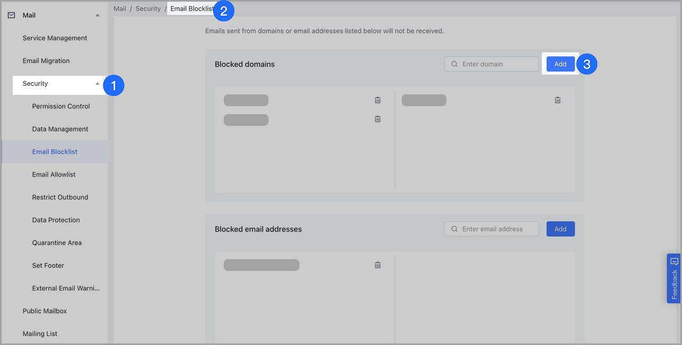
Task: Click the Mail envelope icon in sidebar
Action: pyautogui.click(x=11, y=14)
